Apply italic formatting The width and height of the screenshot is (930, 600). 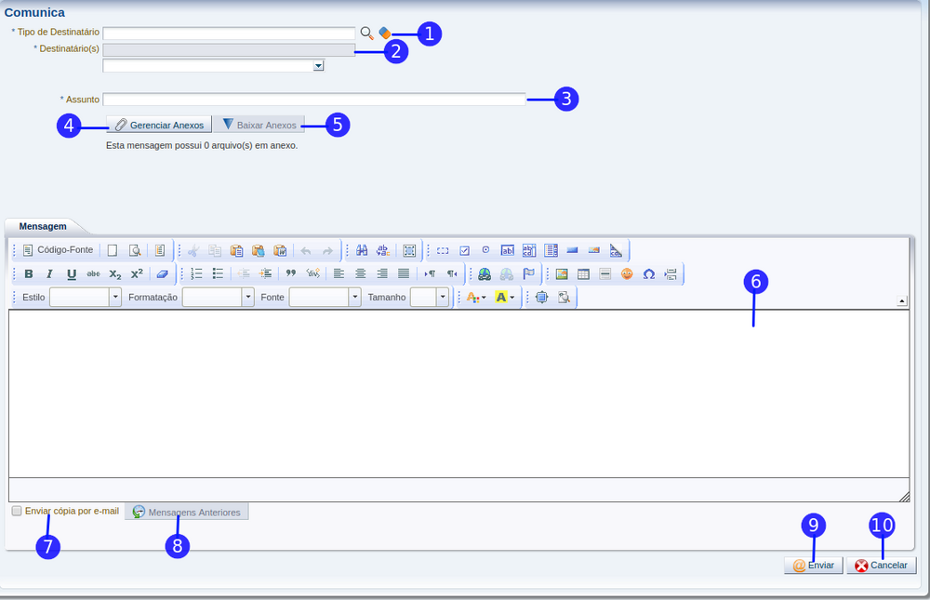point(50,274)
